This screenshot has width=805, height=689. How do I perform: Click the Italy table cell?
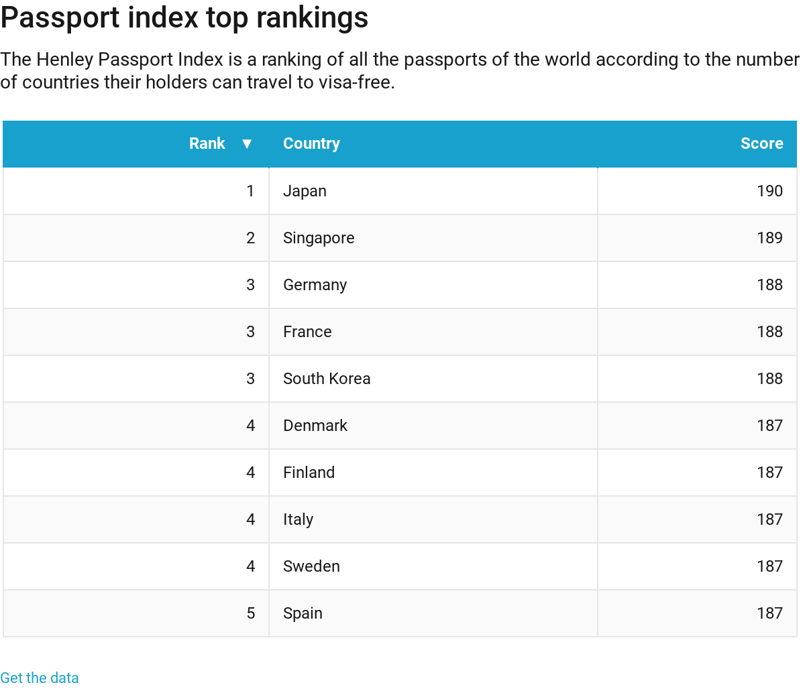pos(298,519)
